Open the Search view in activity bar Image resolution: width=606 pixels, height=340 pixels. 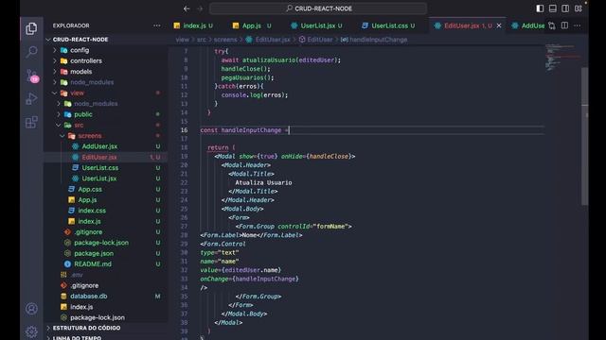[31, 52]
